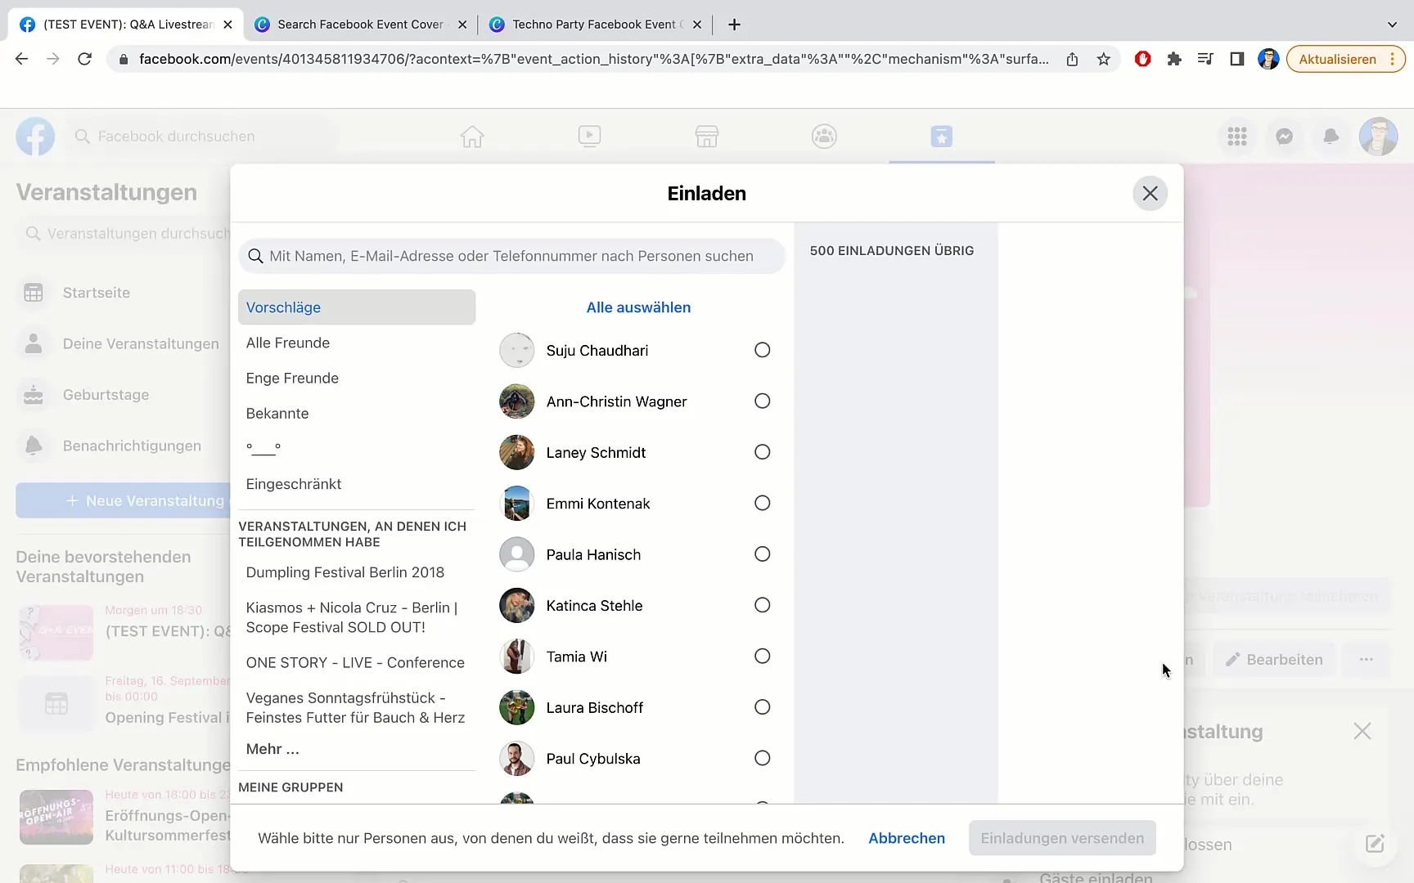Open the Facebook menu grid icon
1414x883 pixels.
tap(1237, 137)
